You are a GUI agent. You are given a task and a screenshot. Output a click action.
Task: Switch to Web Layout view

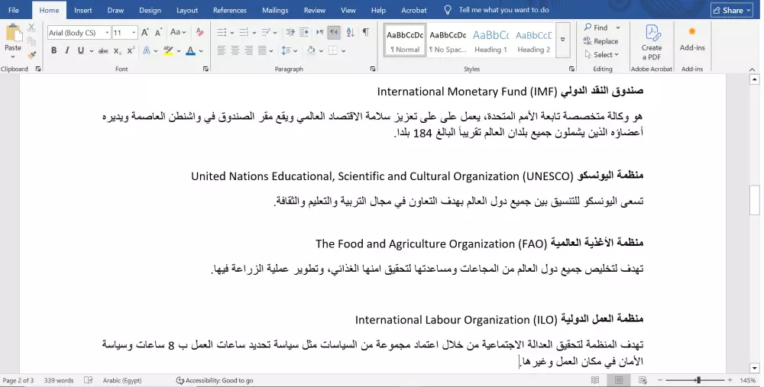(x=643, y=380)
